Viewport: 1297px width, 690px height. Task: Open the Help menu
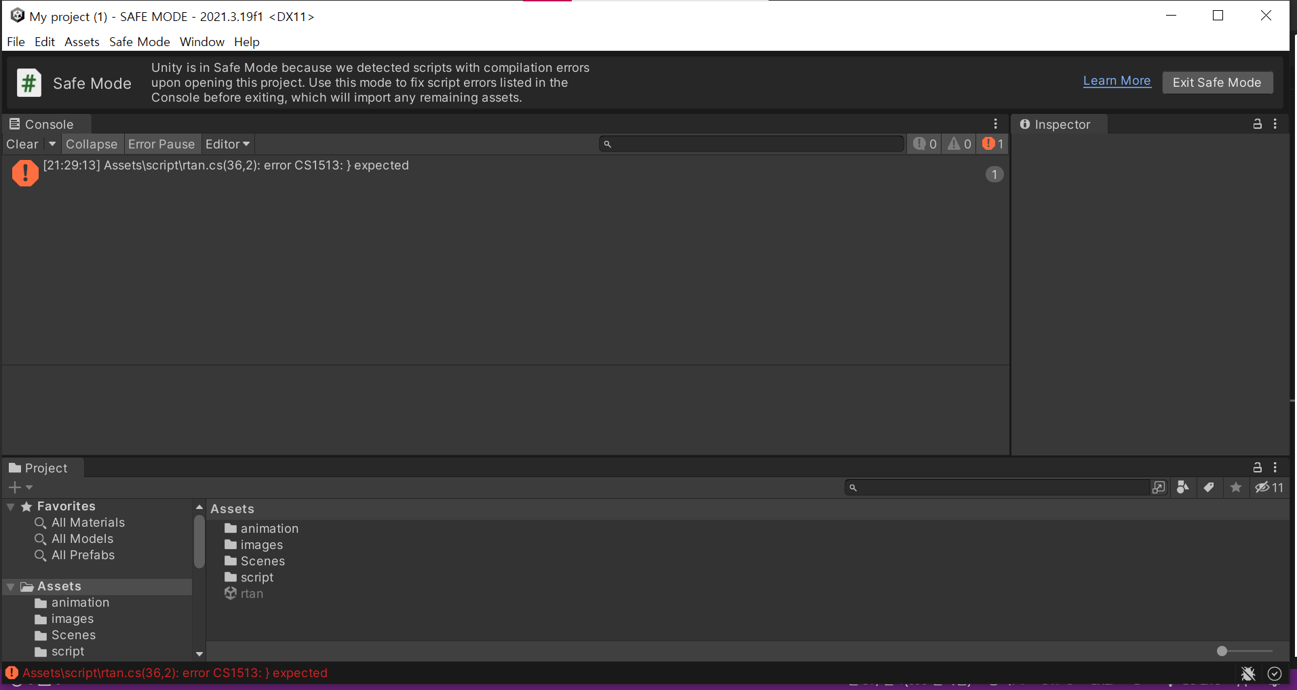247,41
